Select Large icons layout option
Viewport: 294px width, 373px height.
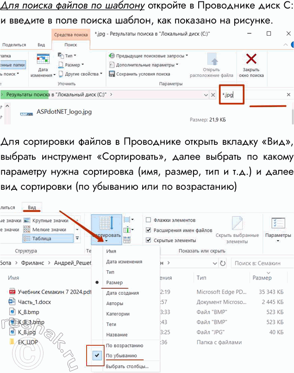click(x=46, y=221)
